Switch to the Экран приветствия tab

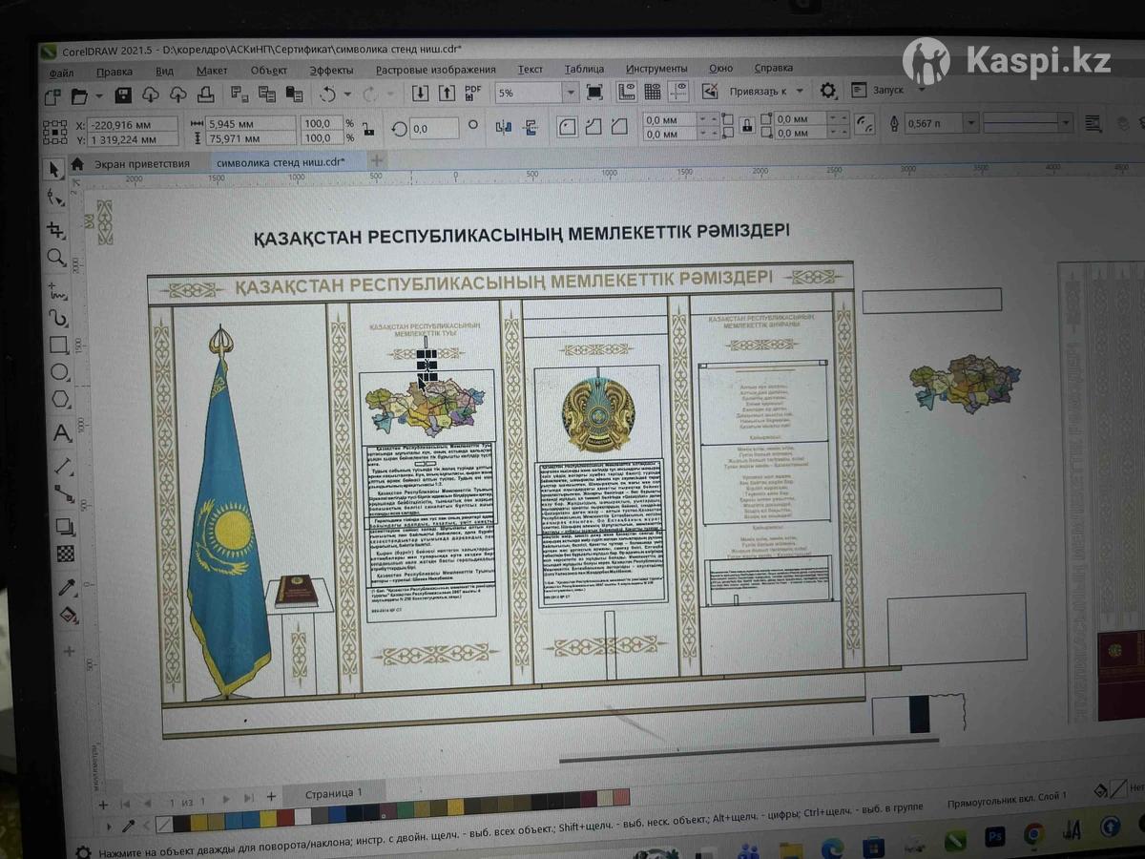tap(140, 163)
